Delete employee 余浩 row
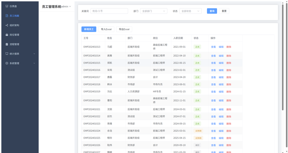The height and width of the screenshot is (153, 288). coord(229,131)
